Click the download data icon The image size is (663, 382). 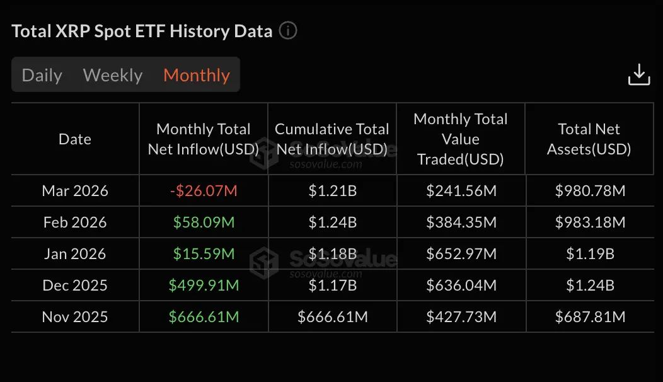[x=638, y=74]
